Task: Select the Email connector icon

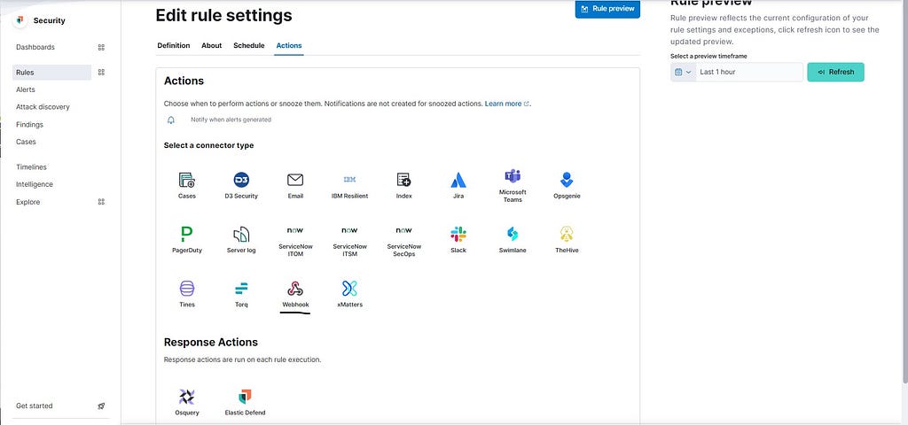Action: coord(295,180)
